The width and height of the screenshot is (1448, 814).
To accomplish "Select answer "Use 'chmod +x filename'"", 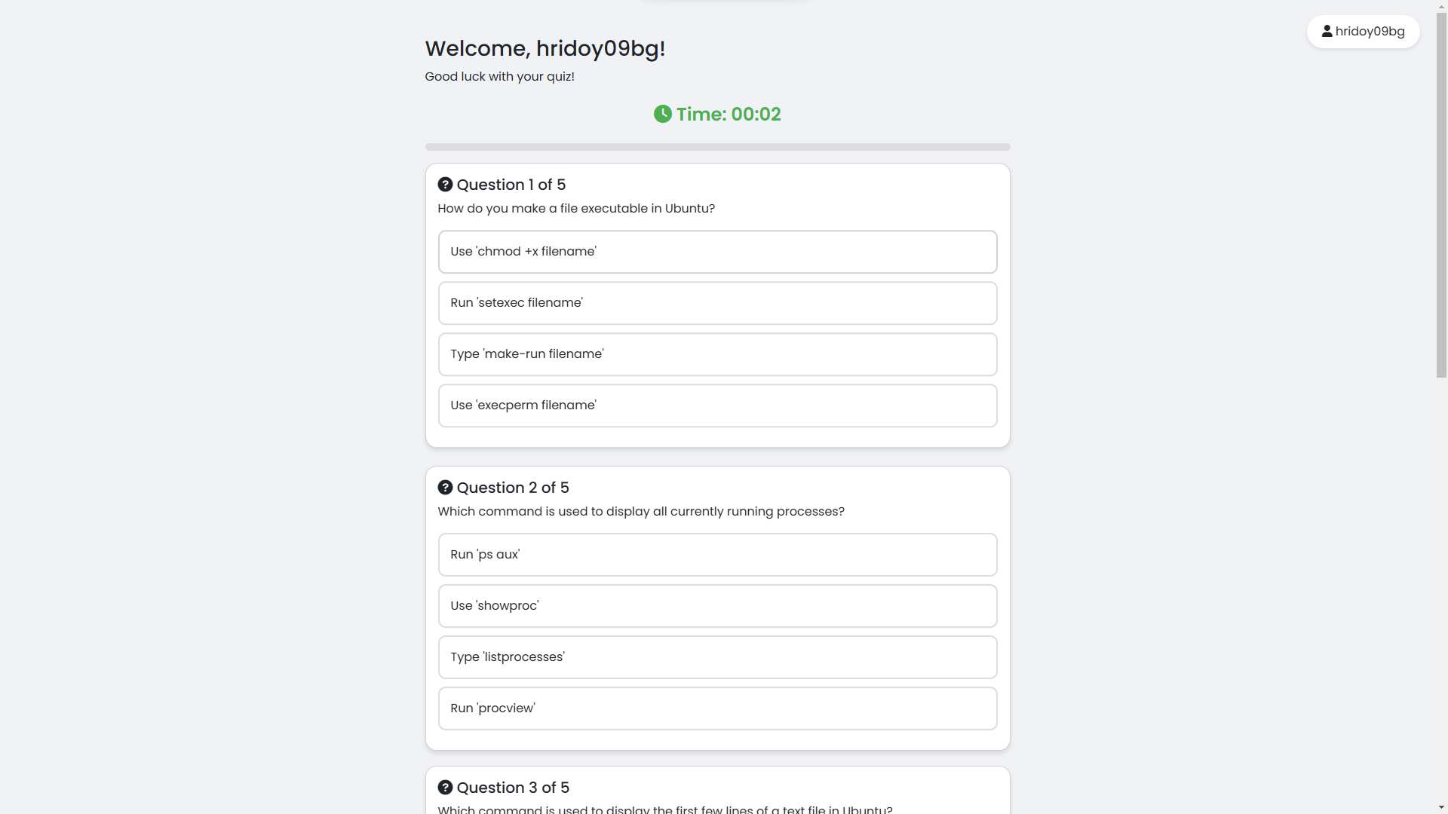I will 717,252.
